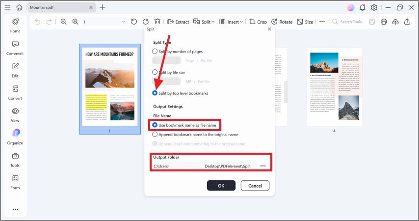419x221 pixels.
Task: Open the page Size tool
Action: point(305,22)
